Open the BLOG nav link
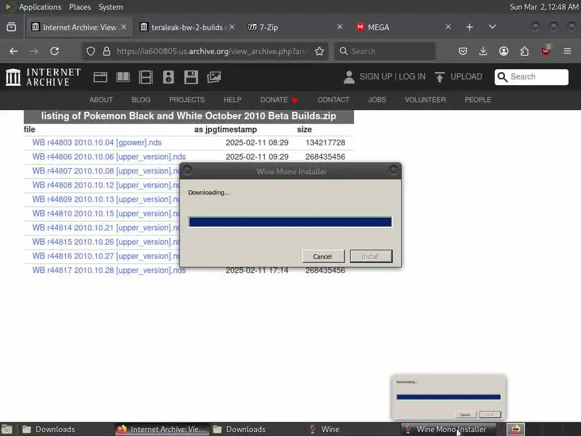The height and width of the screenshot is (436, 581). pos(141,100)
